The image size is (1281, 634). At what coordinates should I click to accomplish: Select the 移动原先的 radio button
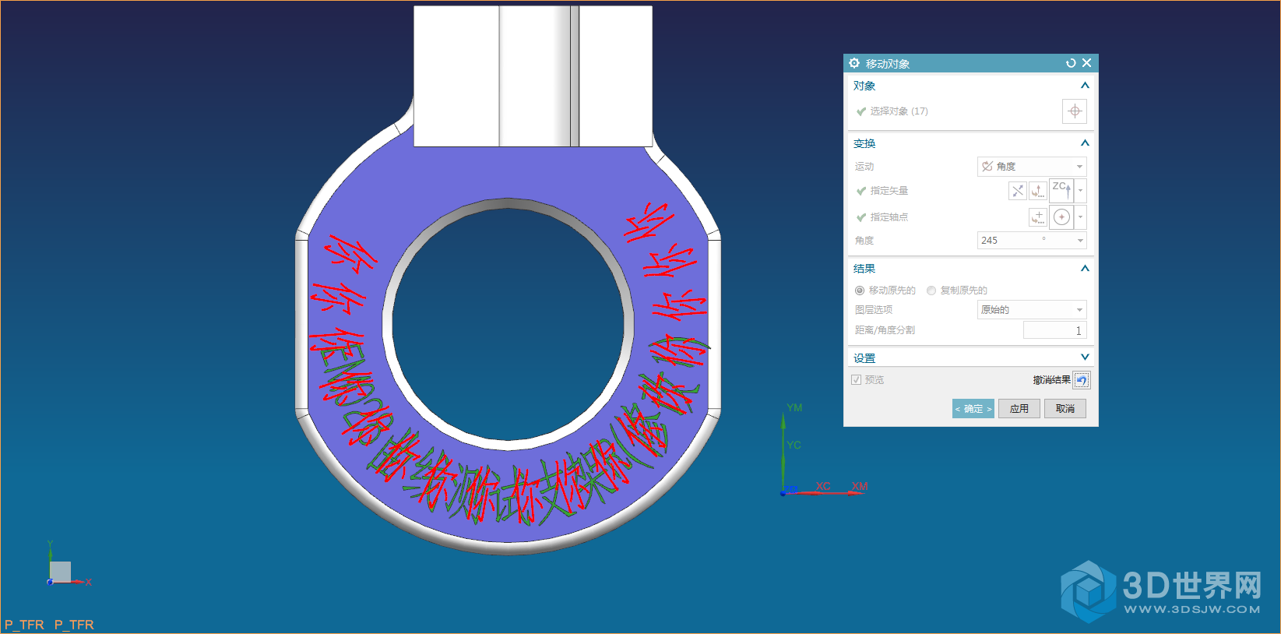tap(860, 291)
